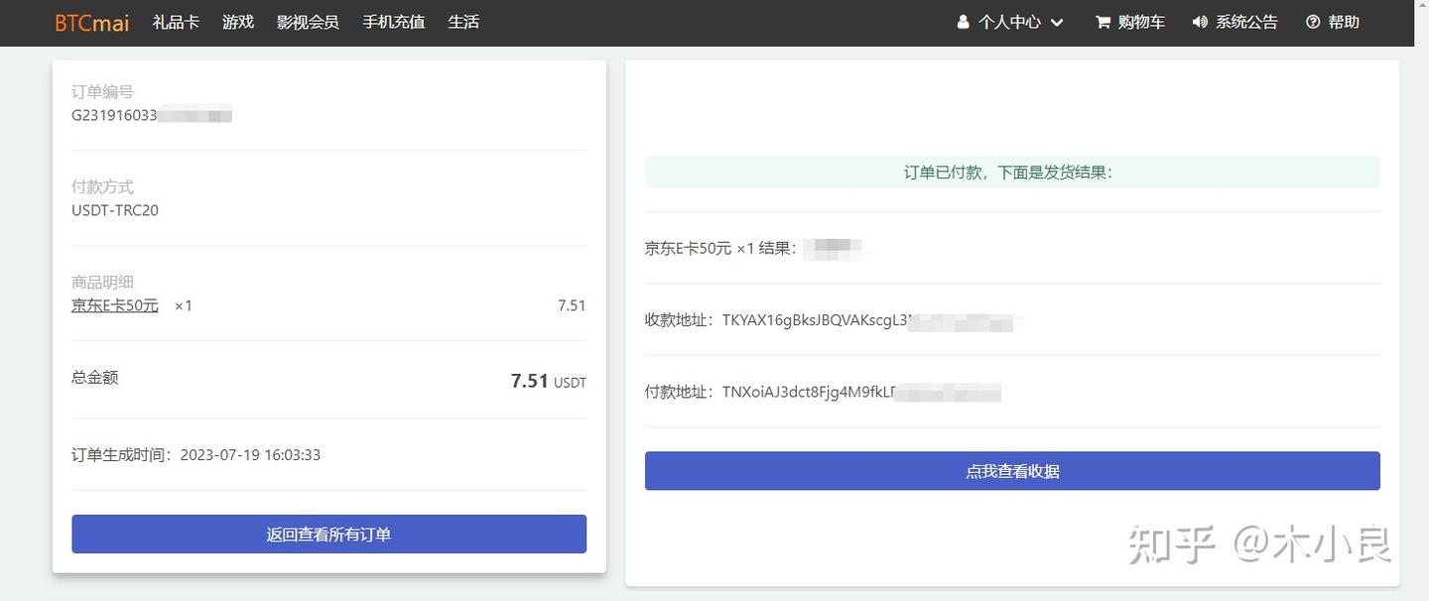Viewport: 1429px width, 601px height.
Task: Click 返回查看所有订单 to view all orders
Action: pyautogui.click(x=328, y=534)
